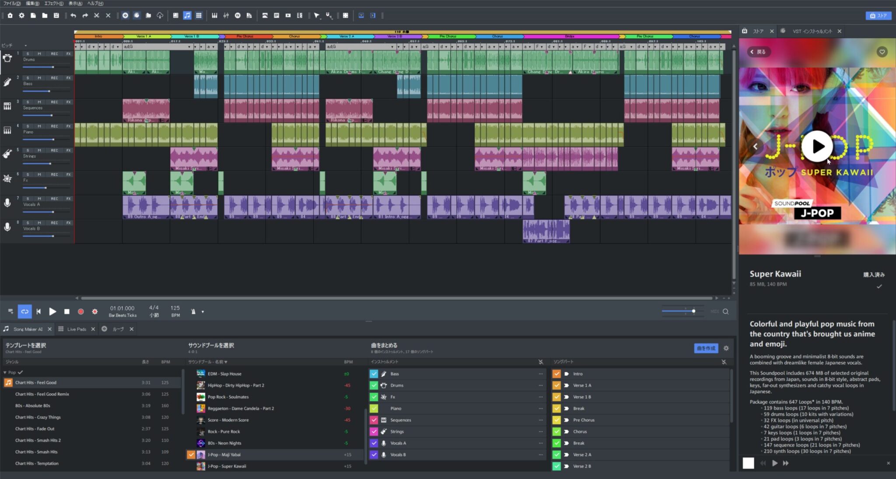This screenshot has height=479, width=896.
Task: Click the 戻る button in the store panel
Action: [x=760, y=52]
